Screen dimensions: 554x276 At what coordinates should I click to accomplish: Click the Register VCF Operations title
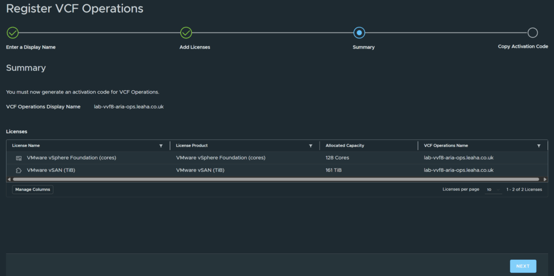click(x=75, y=9)
